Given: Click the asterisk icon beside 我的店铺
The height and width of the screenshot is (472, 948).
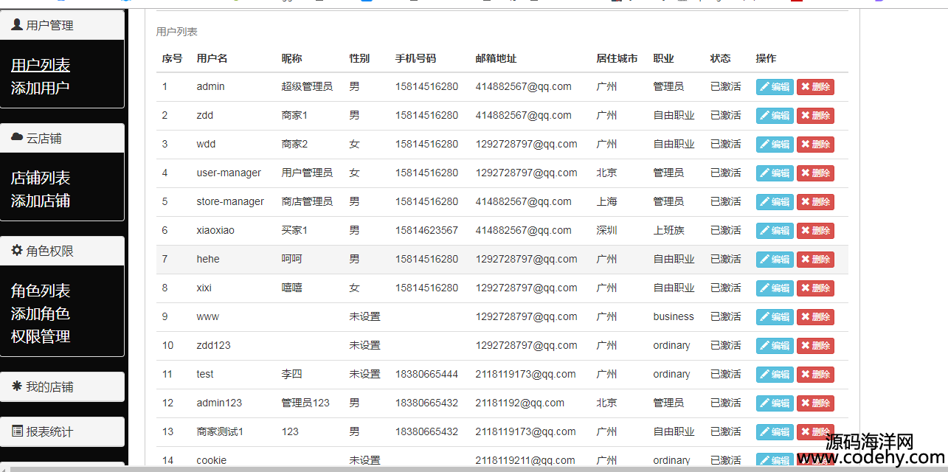Looking at the screenshot, I should click(x=17, y=386).
